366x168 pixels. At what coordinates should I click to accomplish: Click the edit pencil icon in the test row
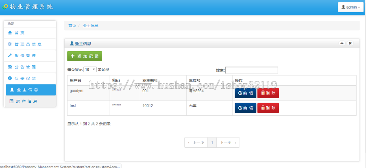click(240, 108)
